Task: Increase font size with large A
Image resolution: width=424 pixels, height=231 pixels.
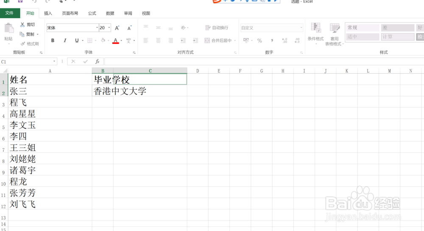Action: pos(117,28)
